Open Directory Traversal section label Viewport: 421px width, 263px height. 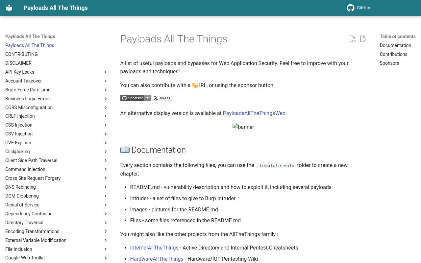click(24, 223)
